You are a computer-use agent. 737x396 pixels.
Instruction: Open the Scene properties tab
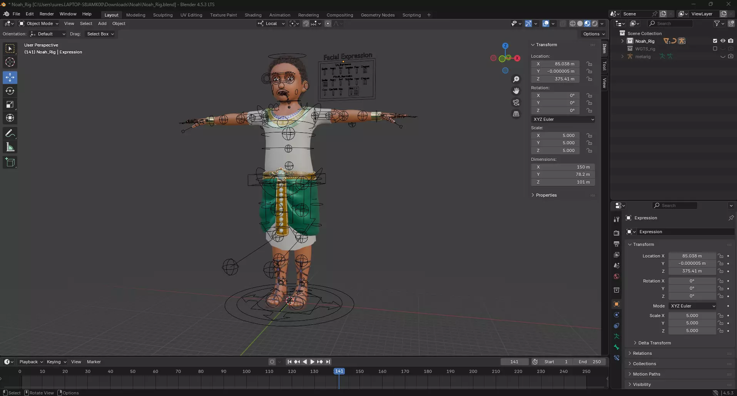point(617,266)
